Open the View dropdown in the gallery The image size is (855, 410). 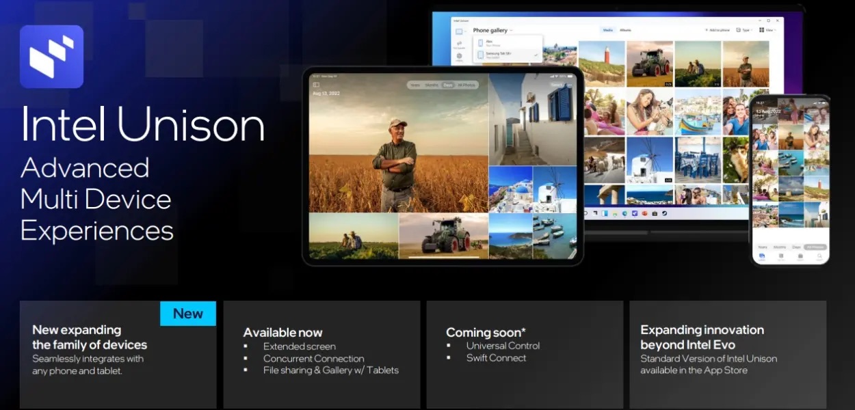(770, 30)
